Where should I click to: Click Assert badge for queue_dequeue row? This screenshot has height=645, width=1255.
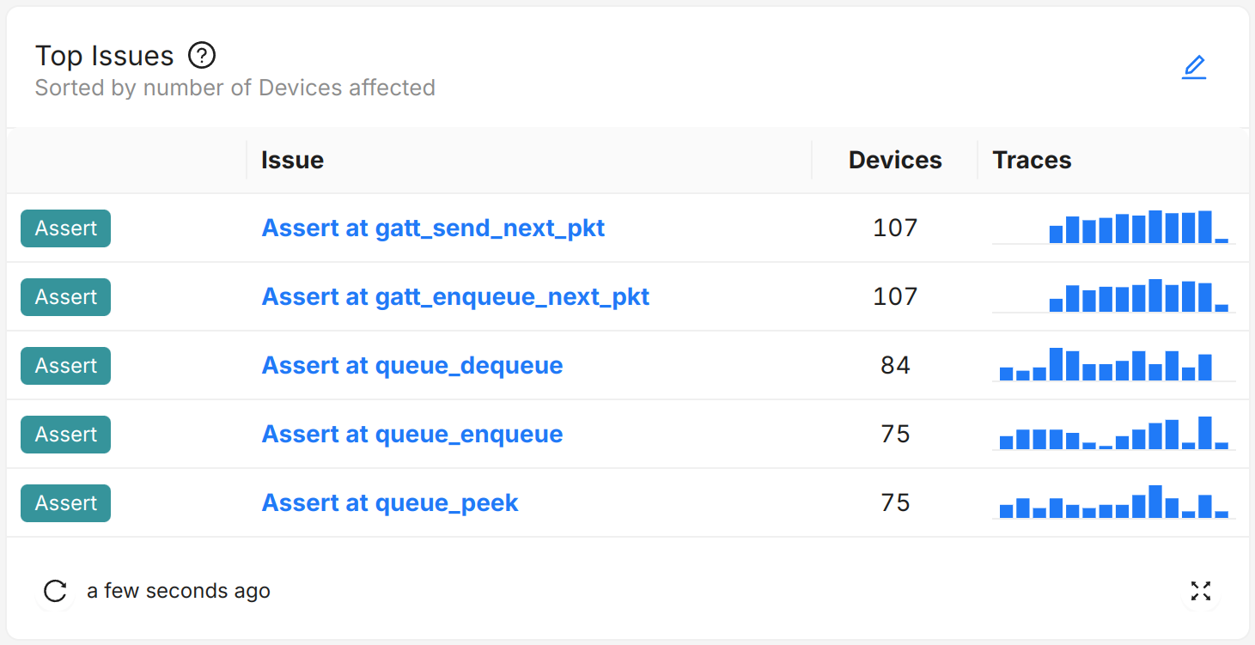(66, 366)
